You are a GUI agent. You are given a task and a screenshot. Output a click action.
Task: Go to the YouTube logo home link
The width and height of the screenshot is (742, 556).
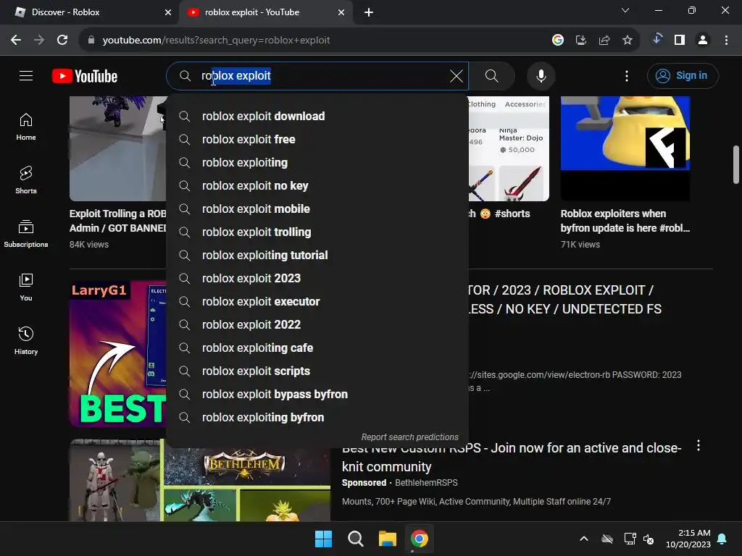[x=85, y=76]
